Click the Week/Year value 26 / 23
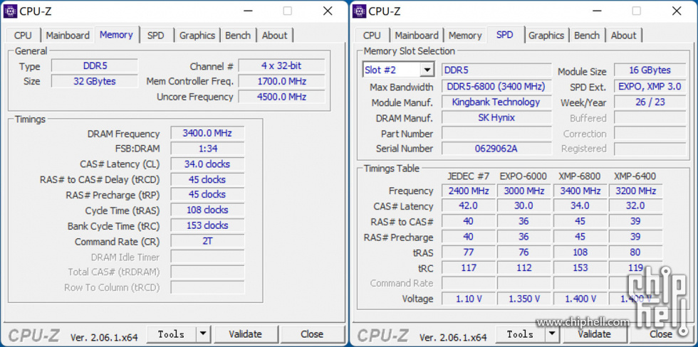Screen dimensions: 698x347 (x=650, y=102)
